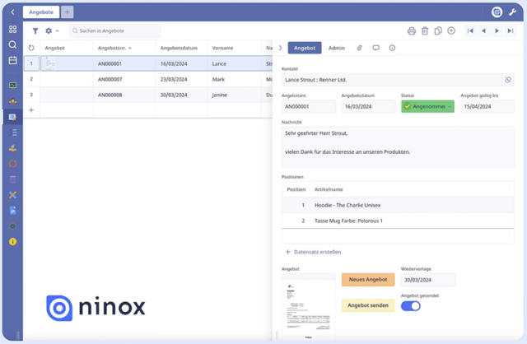Delete the record with the trash icon

[x=425, y=31]
